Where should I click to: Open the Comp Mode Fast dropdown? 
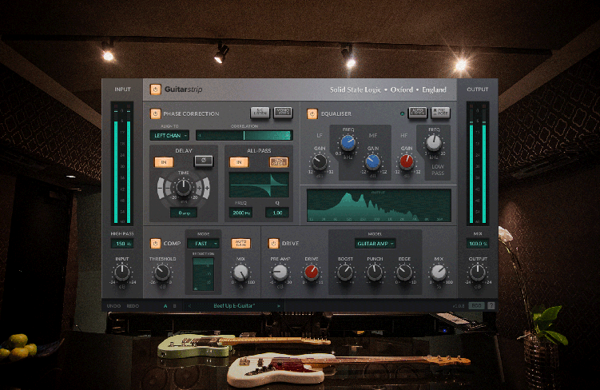pos(203,244)
